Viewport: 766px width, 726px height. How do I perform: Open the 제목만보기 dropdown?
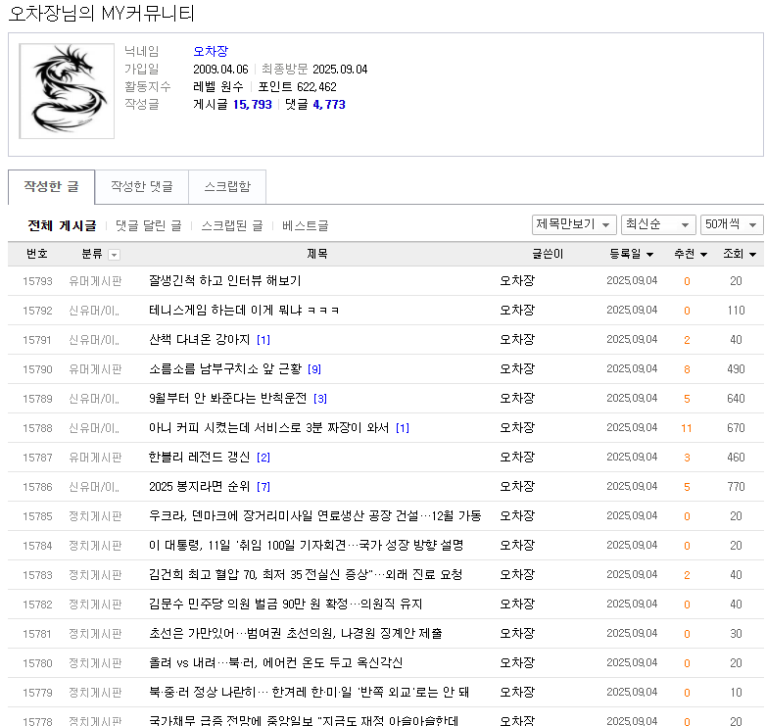[574, 224]
